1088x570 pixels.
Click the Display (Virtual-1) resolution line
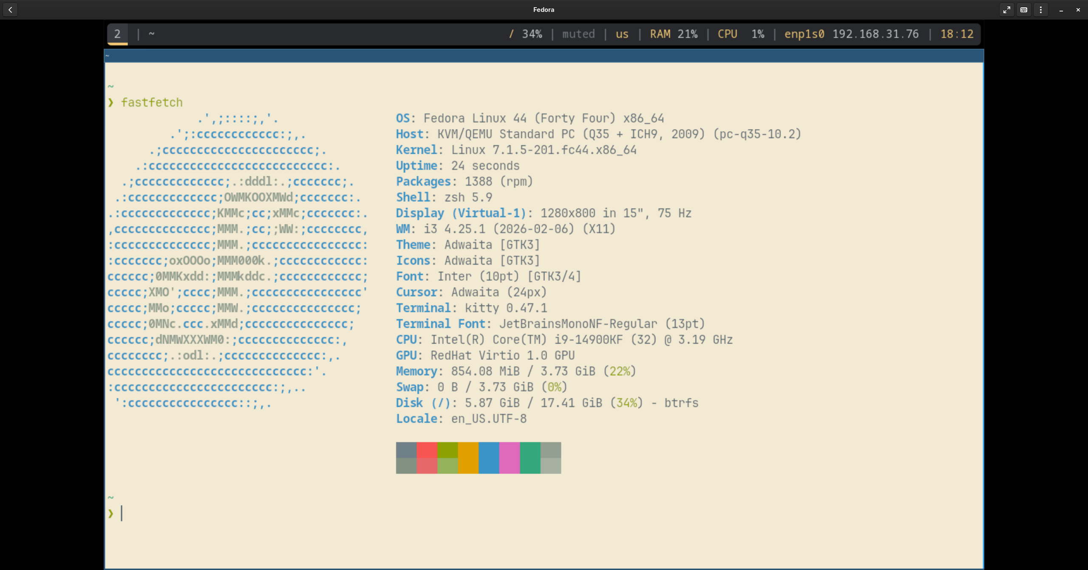[x=544, y=213]
